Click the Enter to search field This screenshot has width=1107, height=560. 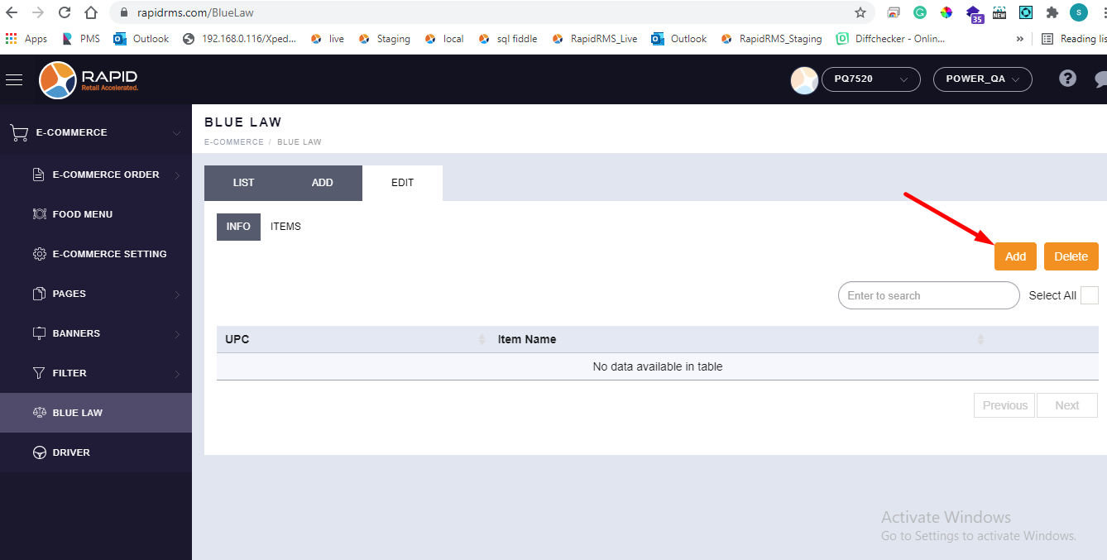click(x=928, y=295)
